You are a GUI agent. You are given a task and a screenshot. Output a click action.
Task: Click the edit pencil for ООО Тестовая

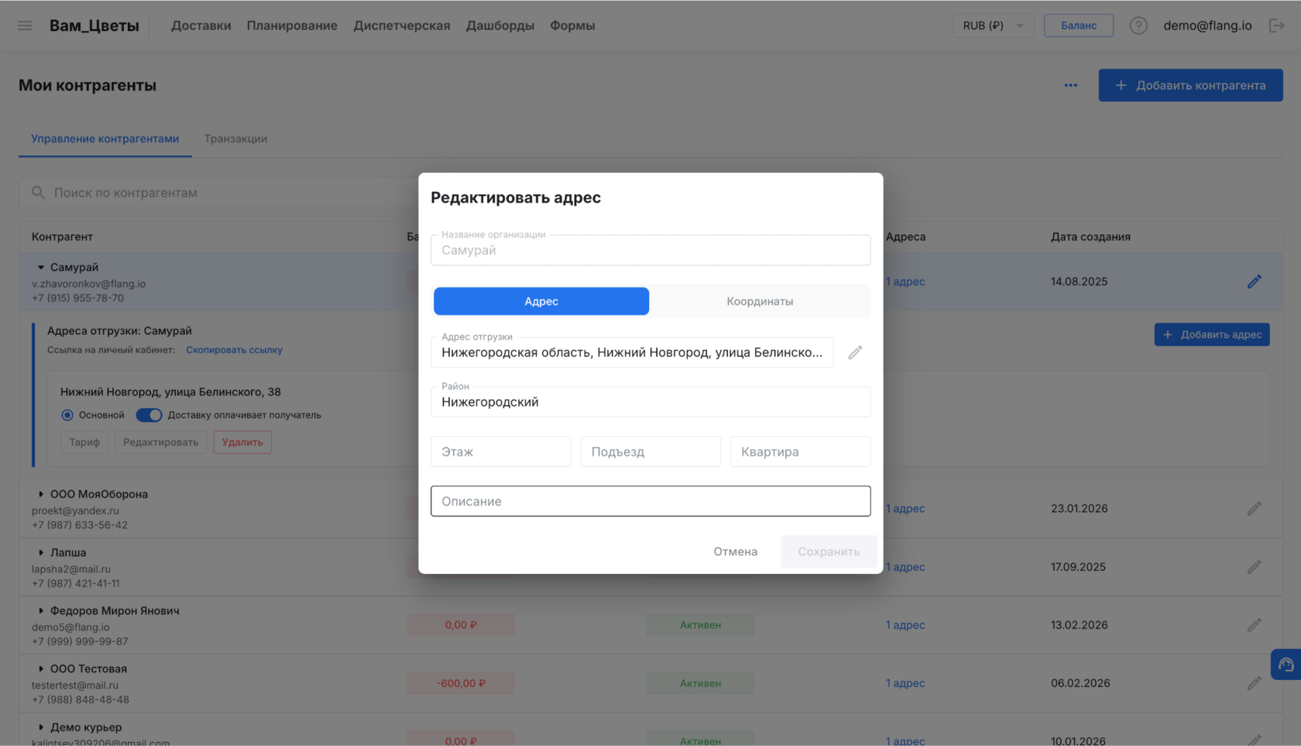click(1255, 683)
